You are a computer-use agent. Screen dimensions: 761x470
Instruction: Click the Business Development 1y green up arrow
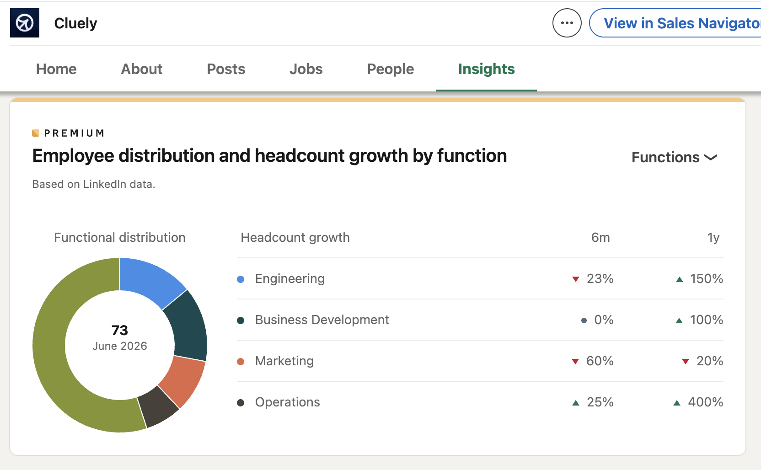click(679, 320)
